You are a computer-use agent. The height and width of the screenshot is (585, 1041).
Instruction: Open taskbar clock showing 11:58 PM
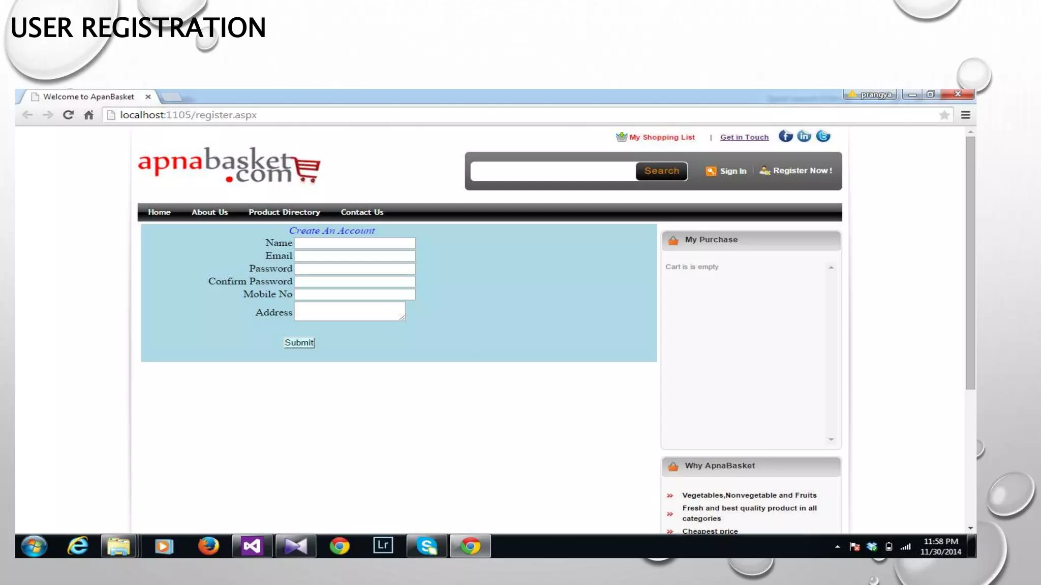pyautogui.click(x=940, y=546)
